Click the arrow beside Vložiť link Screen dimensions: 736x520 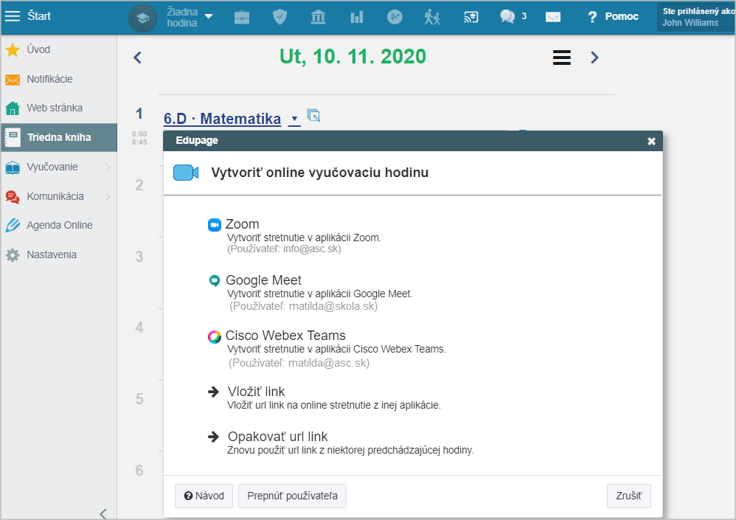(214, 392)
